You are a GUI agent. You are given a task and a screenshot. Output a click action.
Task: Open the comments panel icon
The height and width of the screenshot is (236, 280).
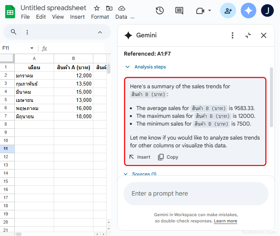179,11
